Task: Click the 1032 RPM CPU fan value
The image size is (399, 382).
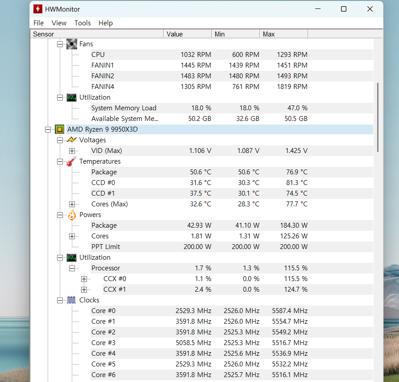Action: pos(196,55)
